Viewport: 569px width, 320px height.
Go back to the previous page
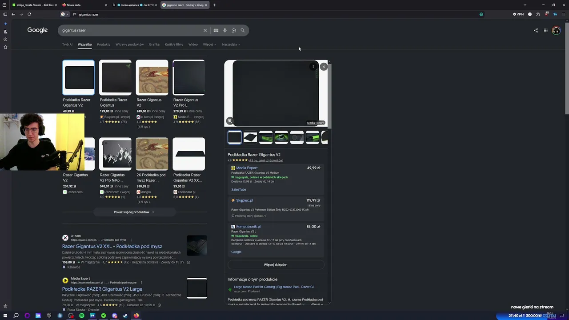(13, 14)
